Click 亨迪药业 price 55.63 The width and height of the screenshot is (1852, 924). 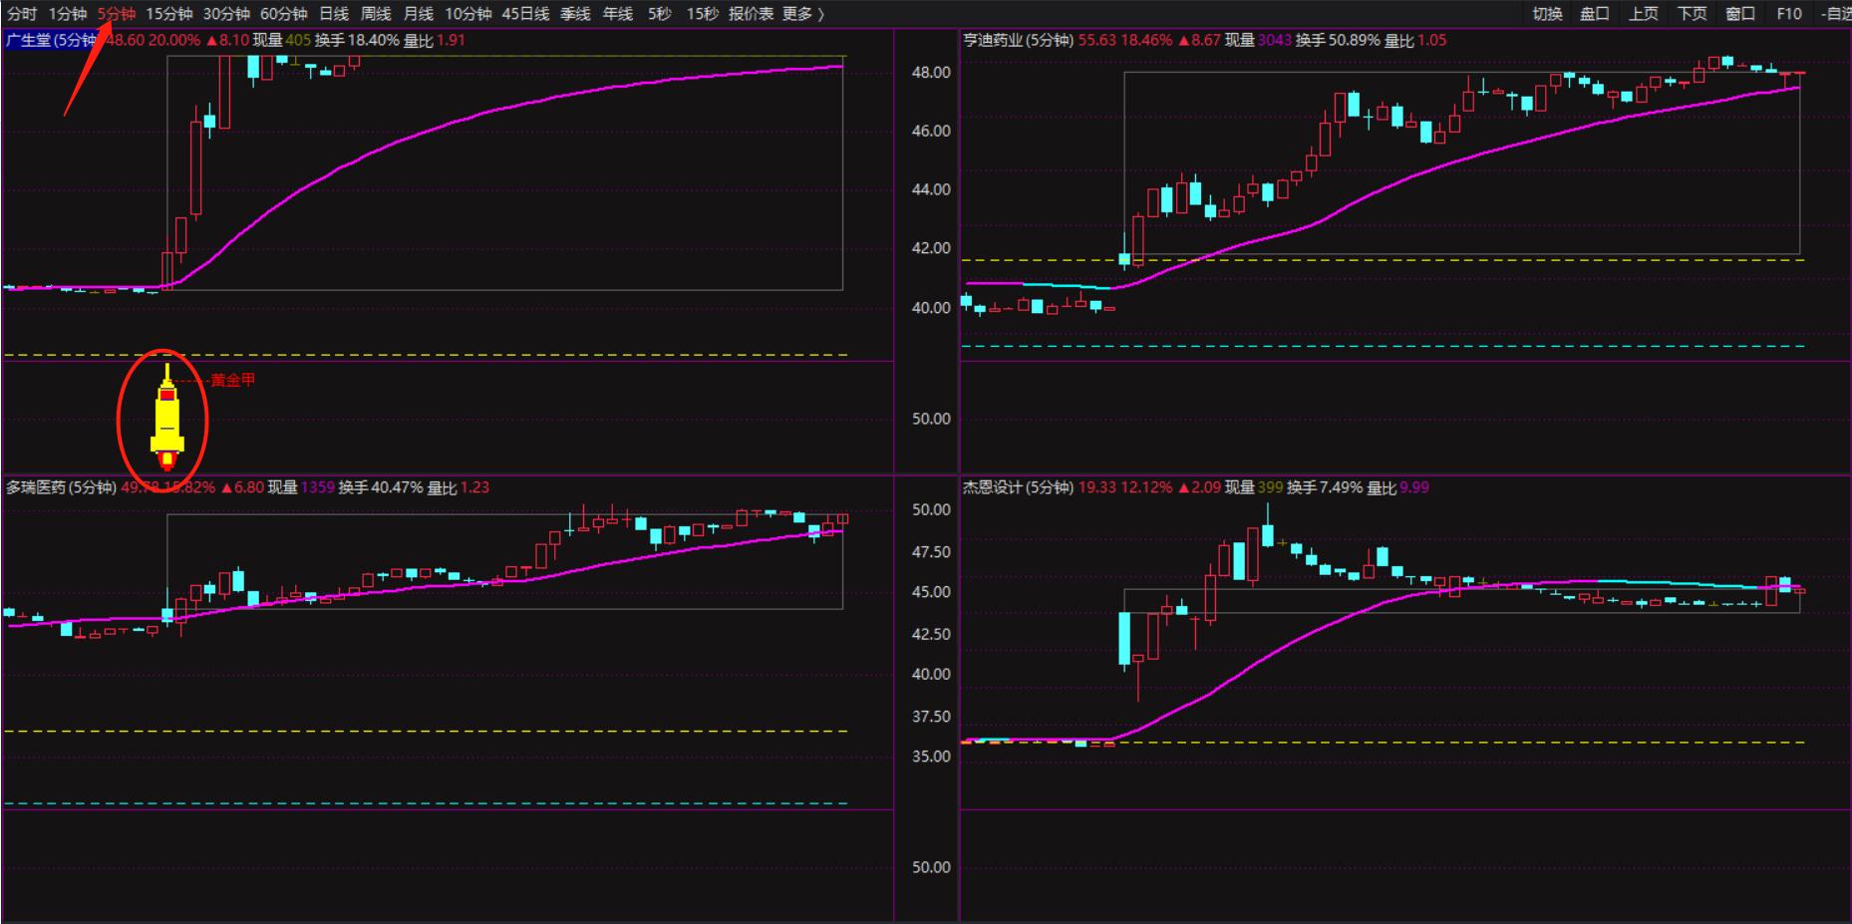point(1097,40)
